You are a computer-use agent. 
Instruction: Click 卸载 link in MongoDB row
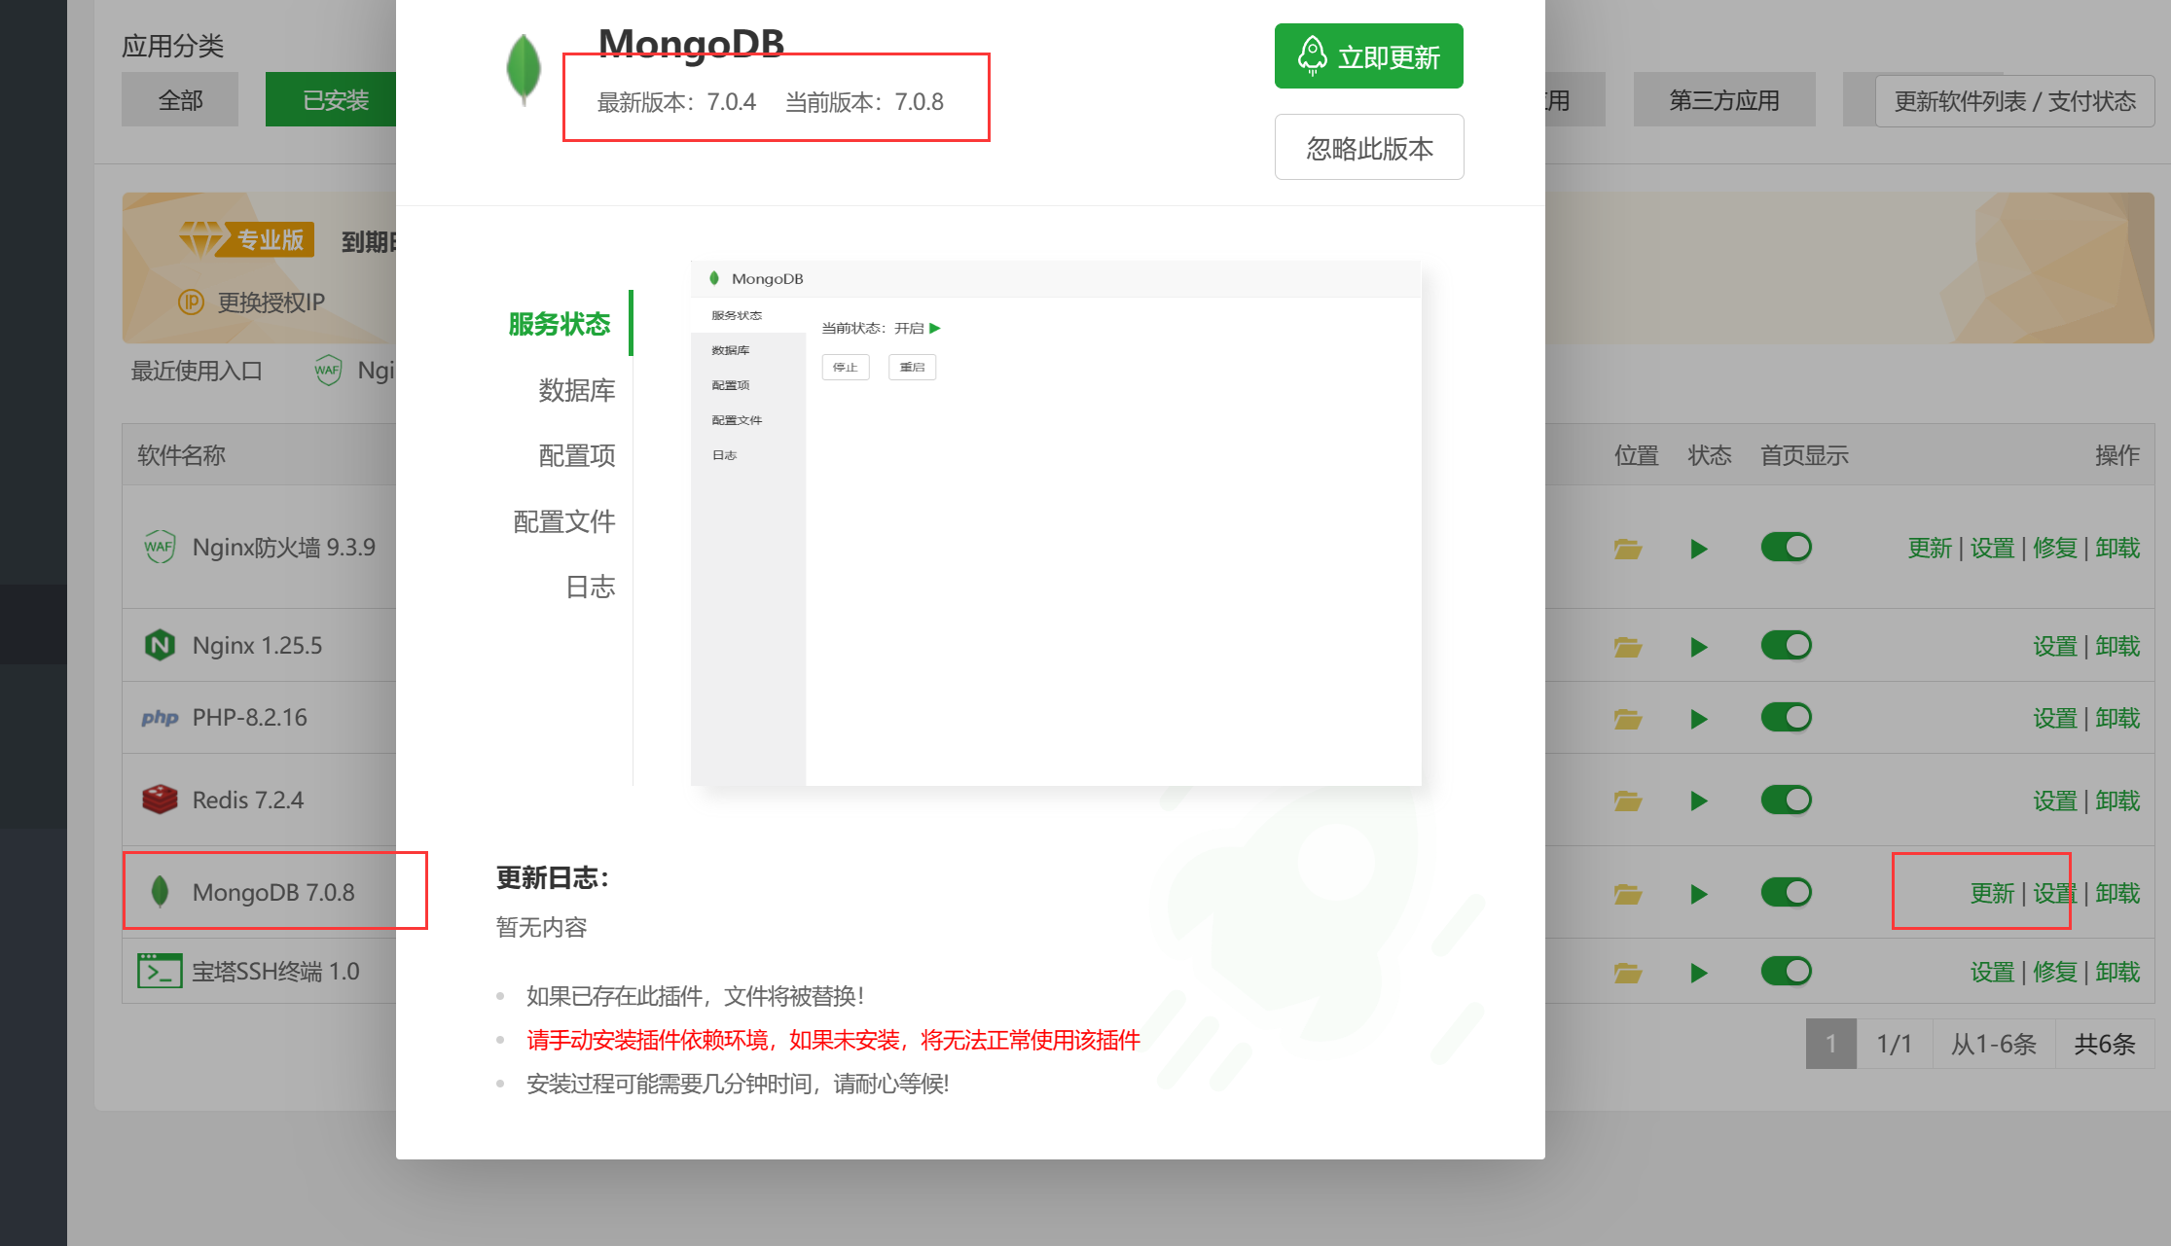coord(2117,894)
